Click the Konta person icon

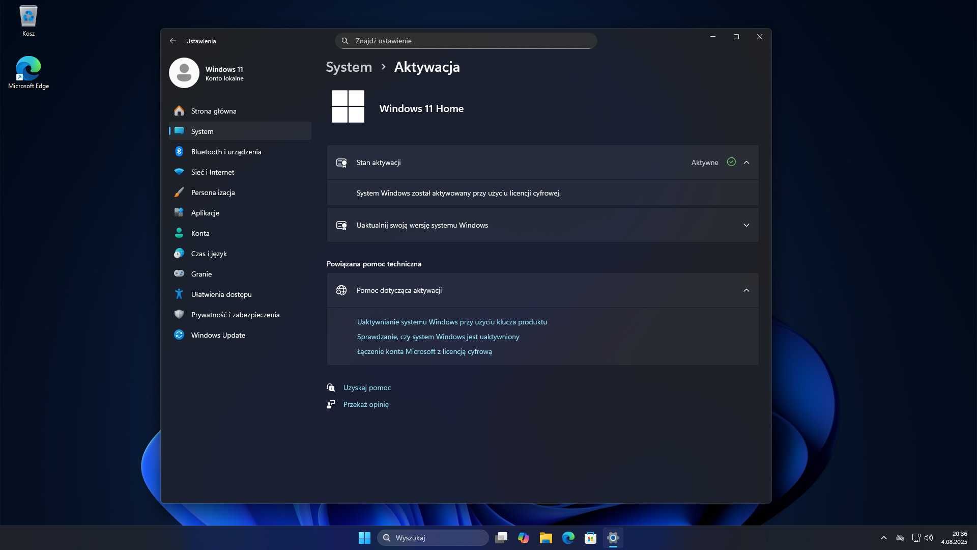click(x=179, y=233)
